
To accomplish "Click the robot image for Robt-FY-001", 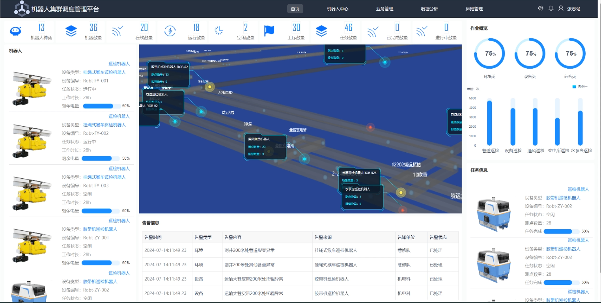I will coord(32,88).
